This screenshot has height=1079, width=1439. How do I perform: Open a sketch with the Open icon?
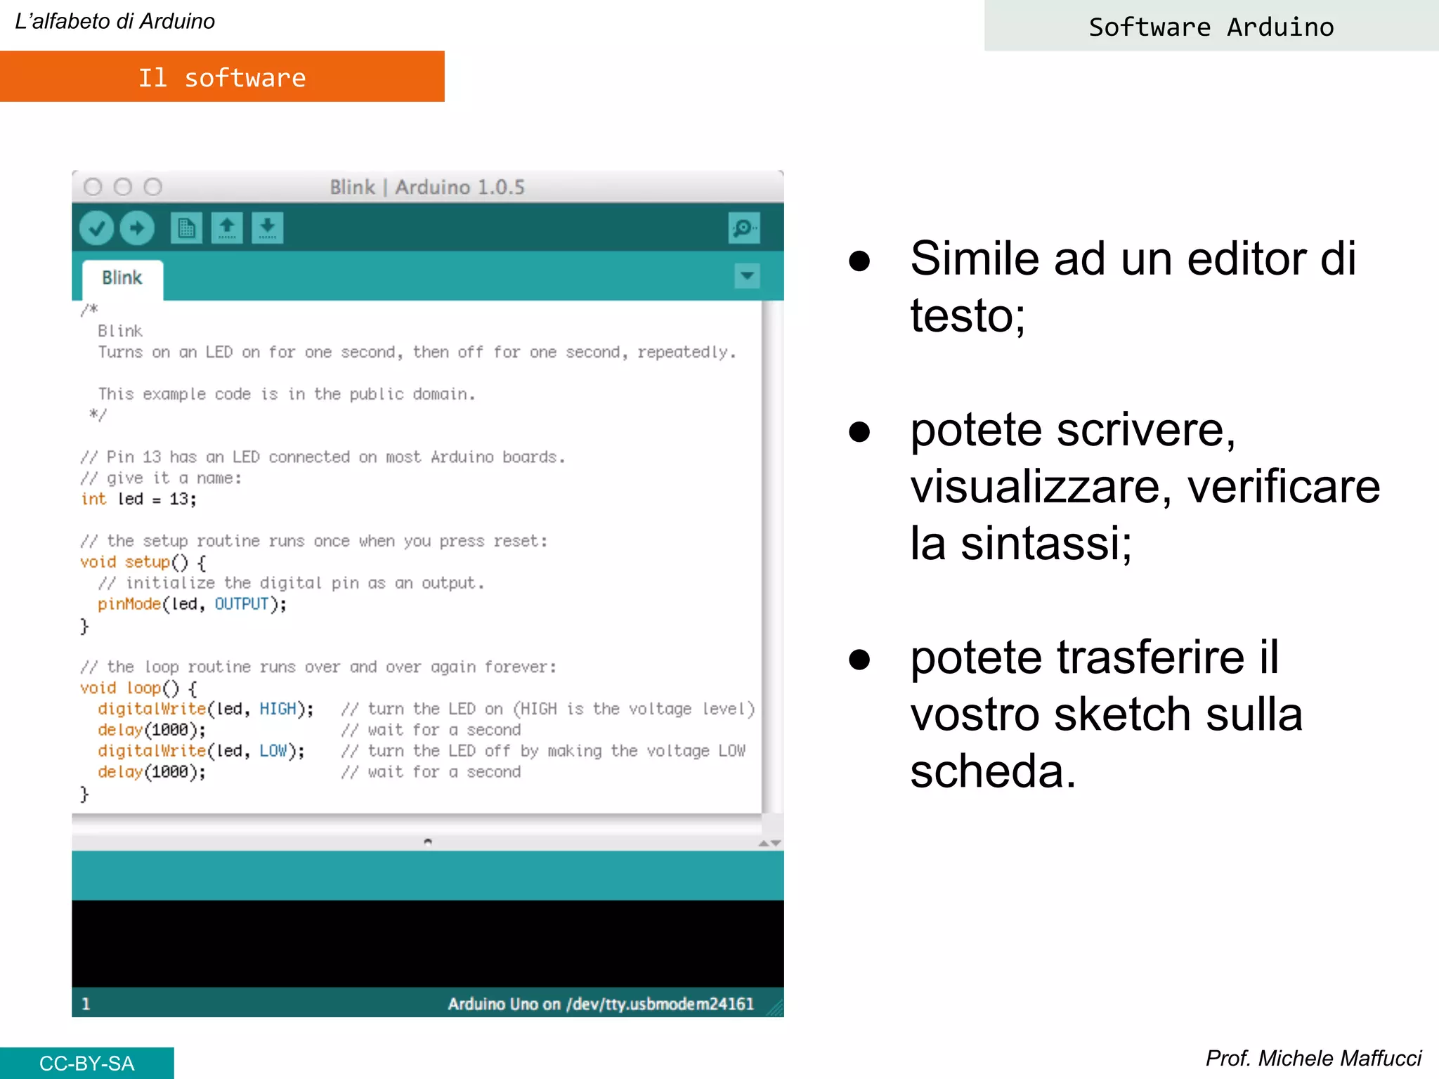pos(227,228)
